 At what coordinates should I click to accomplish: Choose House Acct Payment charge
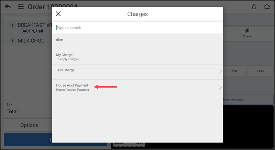[137, 87]
